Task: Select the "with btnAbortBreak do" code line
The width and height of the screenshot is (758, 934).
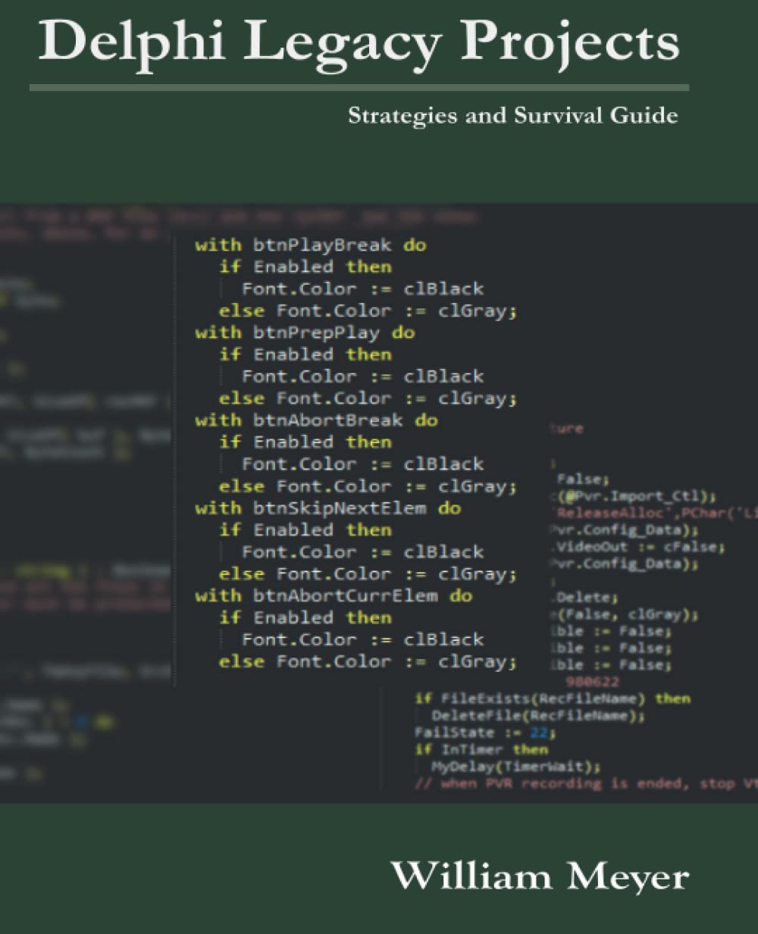Action: pos(316,420)
